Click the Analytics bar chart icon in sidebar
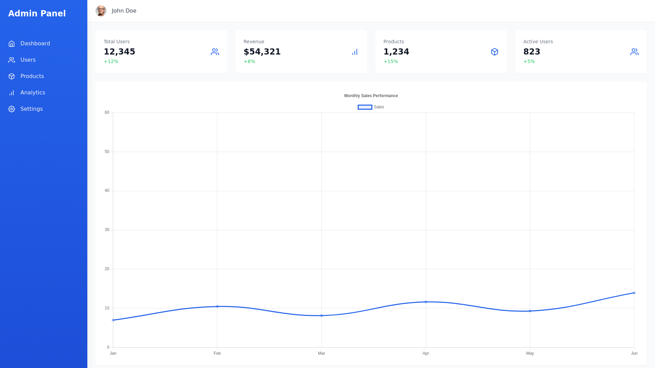The height and width of the screenshot is (368, 655). [x=12, y=93]
